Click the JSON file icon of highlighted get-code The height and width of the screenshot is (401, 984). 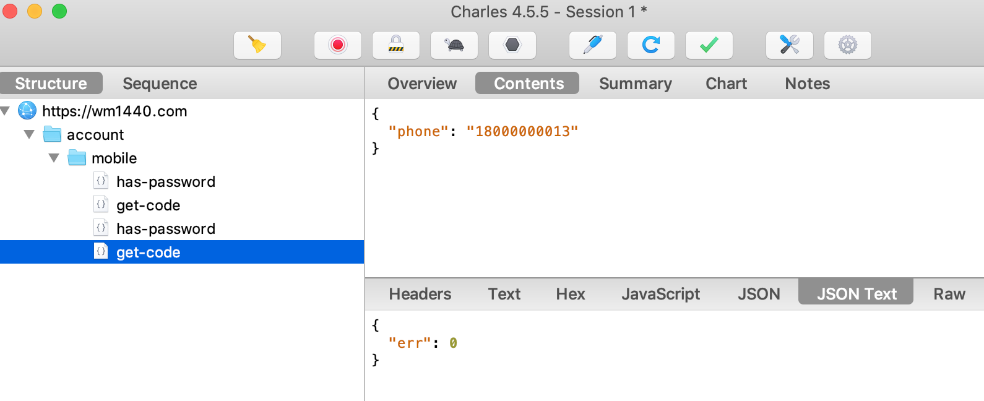tap(101, 251)
